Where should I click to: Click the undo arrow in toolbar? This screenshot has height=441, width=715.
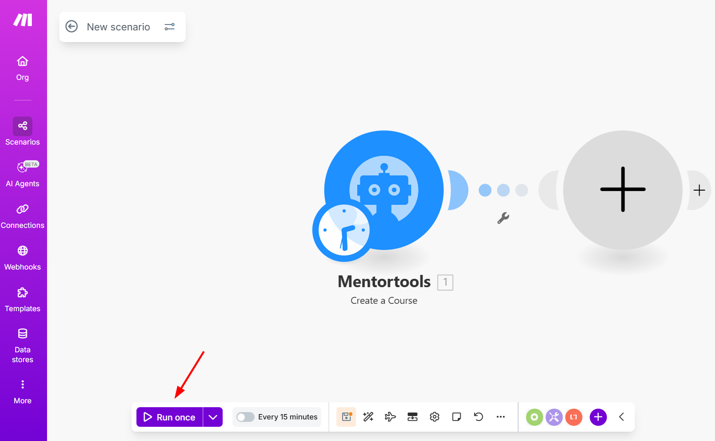point(479,417)
